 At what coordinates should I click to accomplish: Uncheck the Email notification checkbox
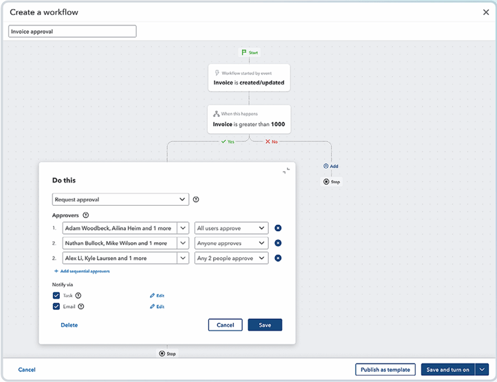(x=56, y=307)
